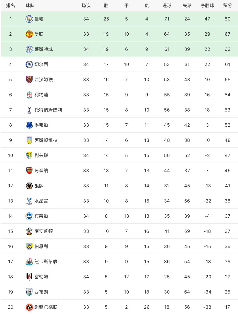The width and height of the screenshot is (238, 314).
Task: Click the Everton (埃弗顿) club badge
Action: point(29,125)
